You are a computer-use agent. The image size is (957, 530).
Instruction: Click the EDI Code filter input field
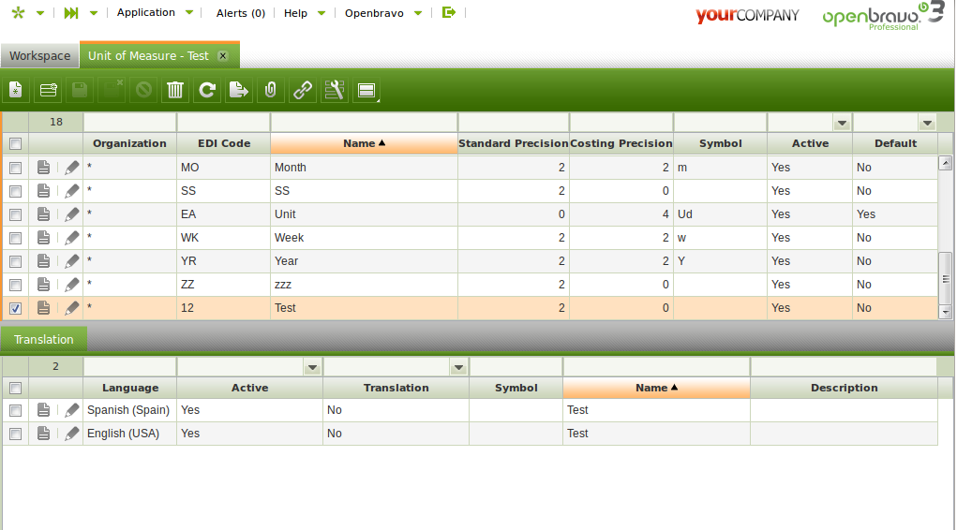coord(223,124)
